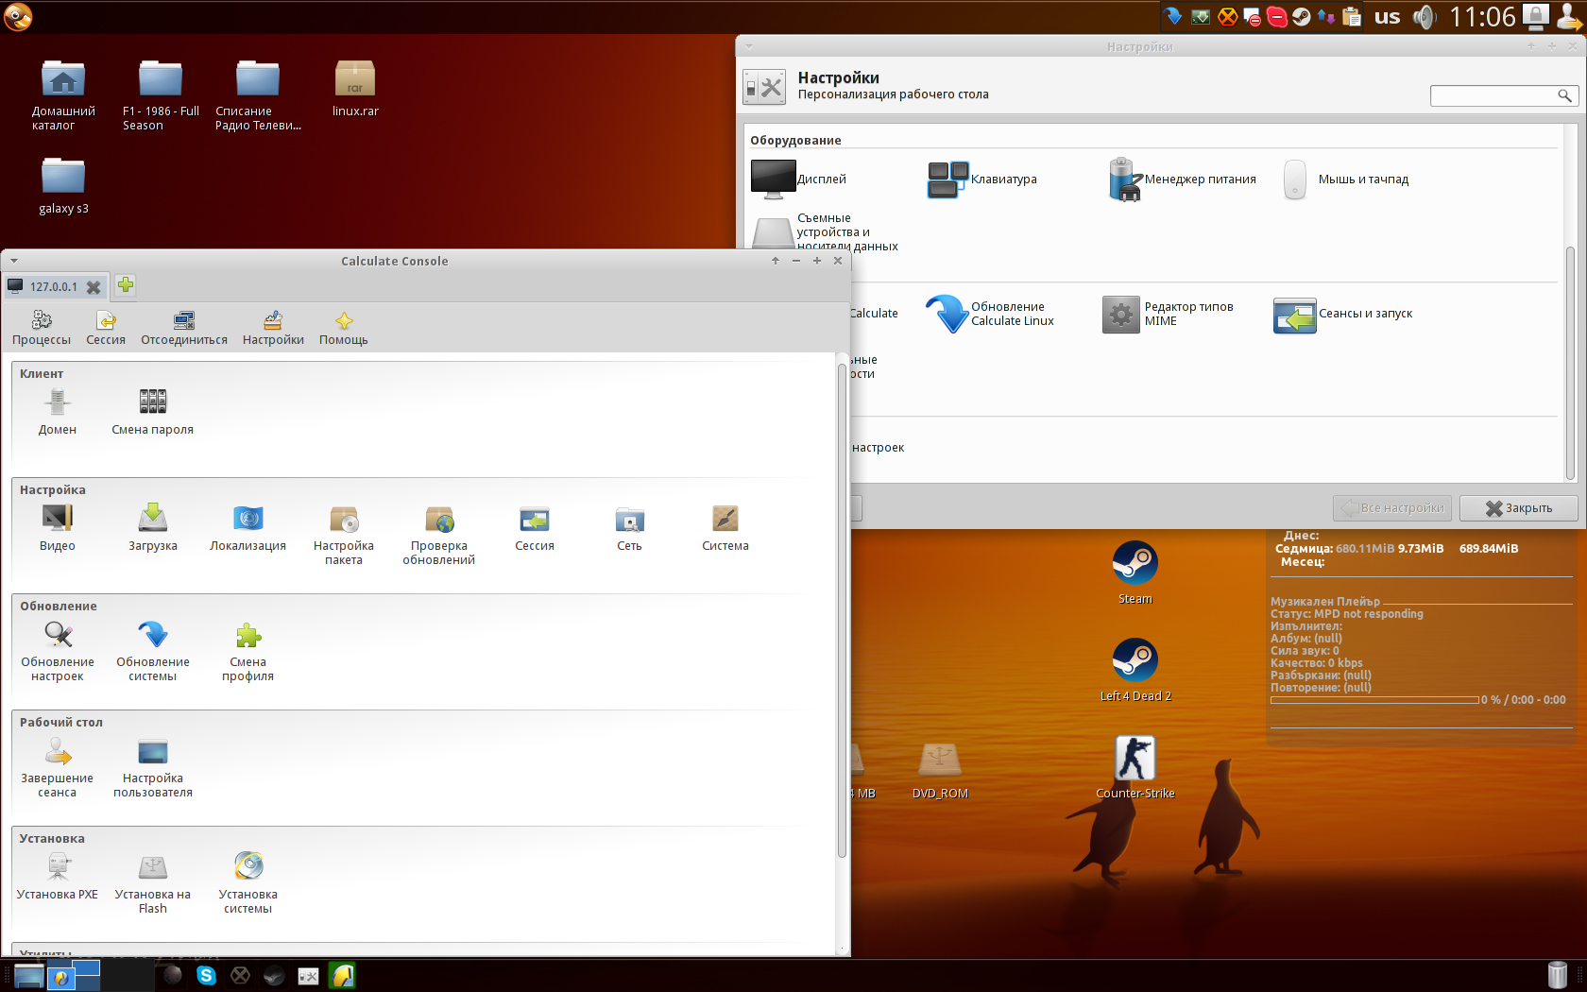Click the volume speaker icon in the panel
The image size is (1587, 992).
[x=1425, y=17]
